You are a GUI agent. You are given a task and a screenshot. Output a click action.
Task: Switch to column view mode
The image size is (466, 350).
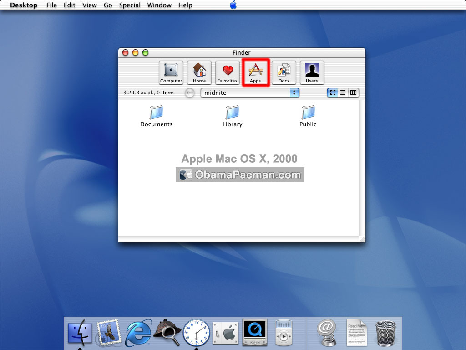pyautogui.click(x=353, y=93)
